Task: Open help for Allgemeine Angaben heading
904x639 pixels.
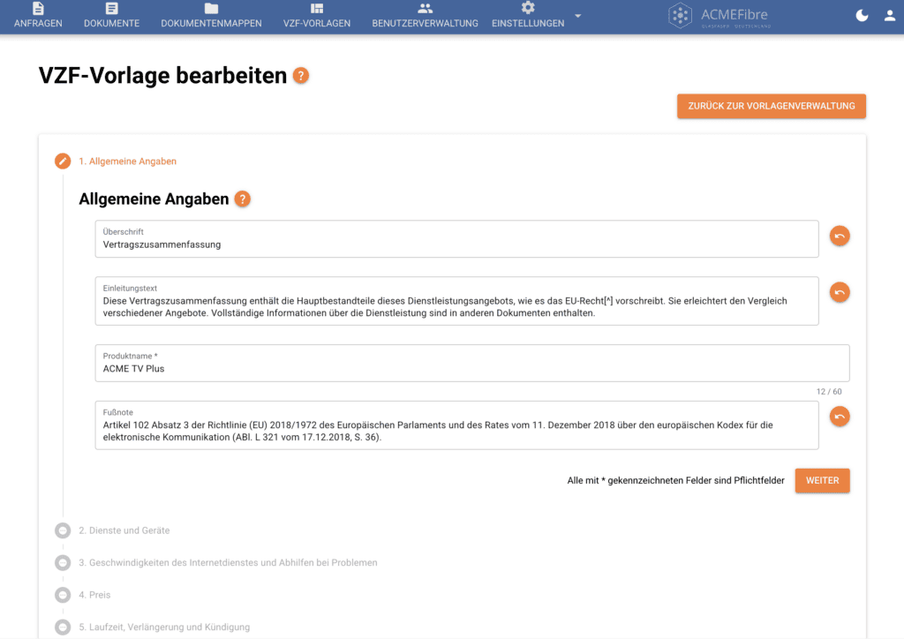Action: [242, 199]
